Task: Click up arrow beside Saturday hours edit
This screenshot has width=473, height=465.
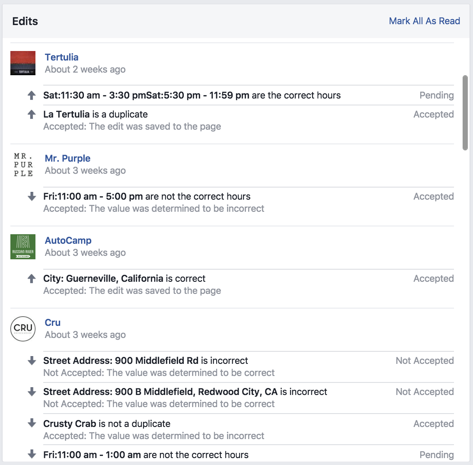Action: (32, 96)
